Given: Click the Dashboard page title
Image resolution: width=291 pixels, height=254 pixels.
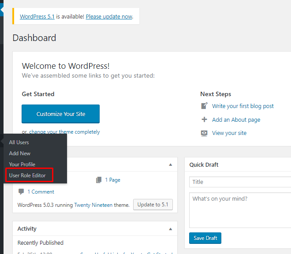Looking at the screenshot, I should click(34, 38).
